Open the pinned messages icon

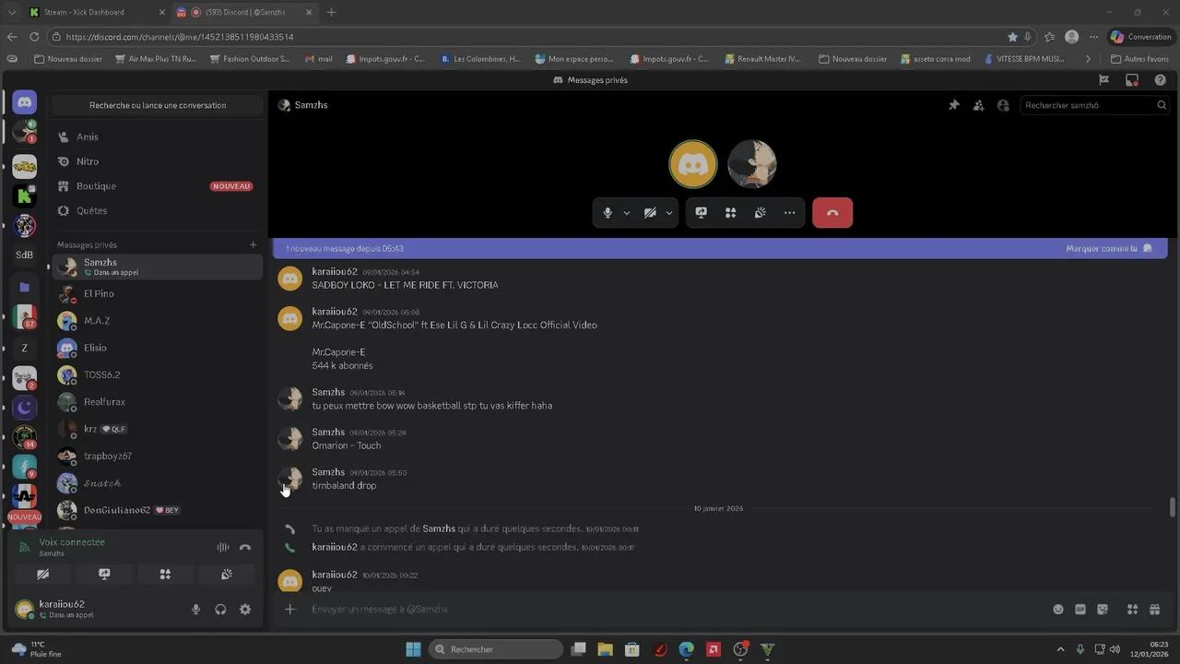(954, 105)
